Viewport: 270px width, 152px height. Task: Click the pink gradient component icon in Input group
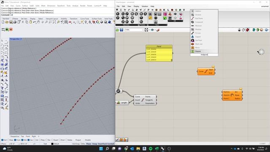[165, 14]
